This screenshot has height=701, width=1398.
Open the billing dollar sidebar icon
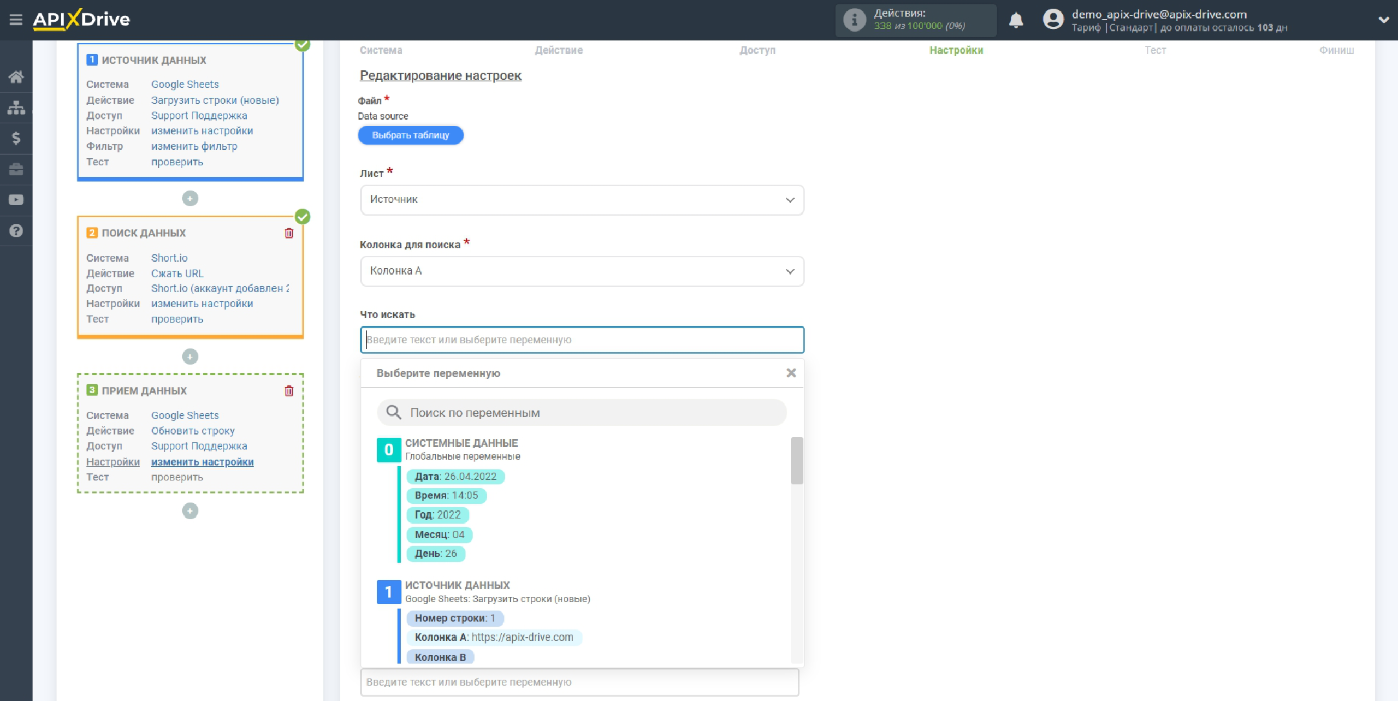click(x=16, y=138)
